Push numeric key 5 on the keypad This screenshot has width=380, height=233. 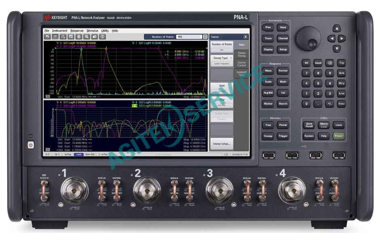click(x=318, y=83)
